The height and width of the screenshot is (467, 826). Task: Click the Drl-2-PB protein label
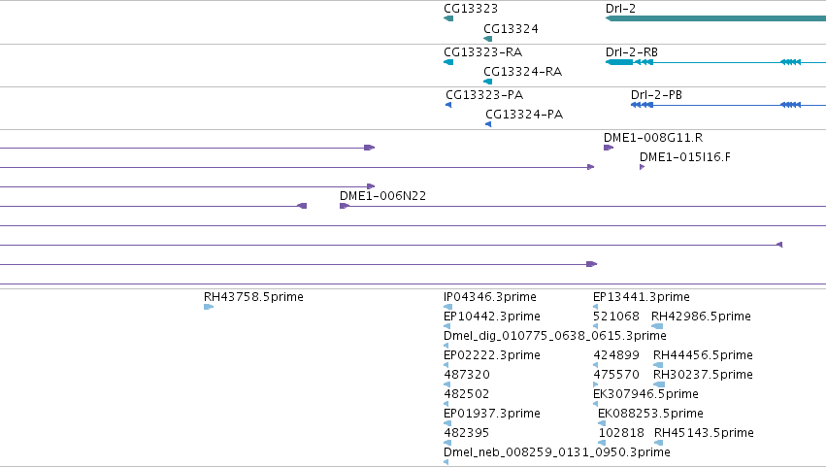[656, 95]
